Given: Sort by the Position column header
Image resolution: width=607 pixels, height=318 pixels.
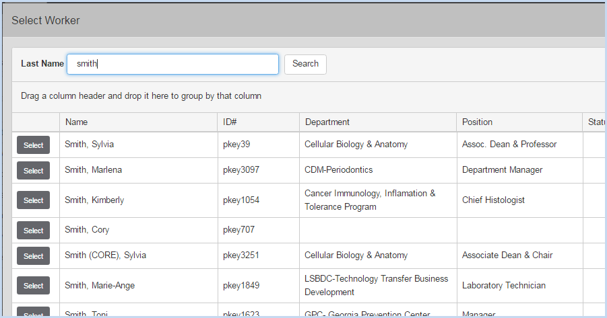Looking at the screenshot, I should coord(477,122).
